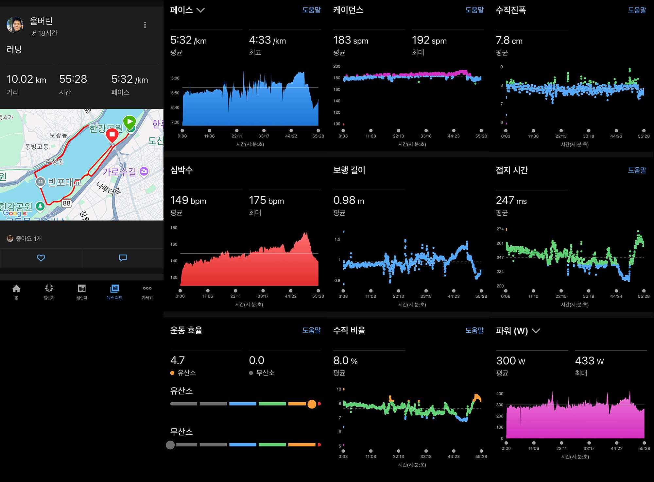The image size is (654, 482).
Task: Open the Calendar tab icon
Action: (x=82, y=288)
